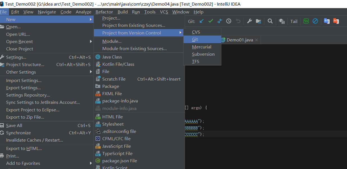Image resolution: width=347 pixels, height=169 pixels.
Task: Open the Refactor menu
Action: pos(104,12)
